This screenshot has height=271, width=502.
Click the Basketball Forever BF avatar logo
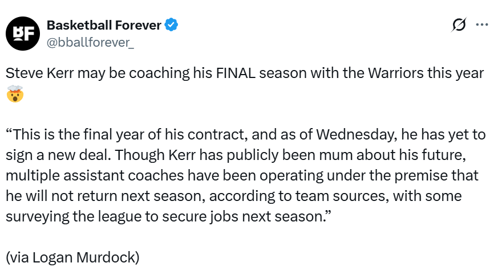point(23,34)
